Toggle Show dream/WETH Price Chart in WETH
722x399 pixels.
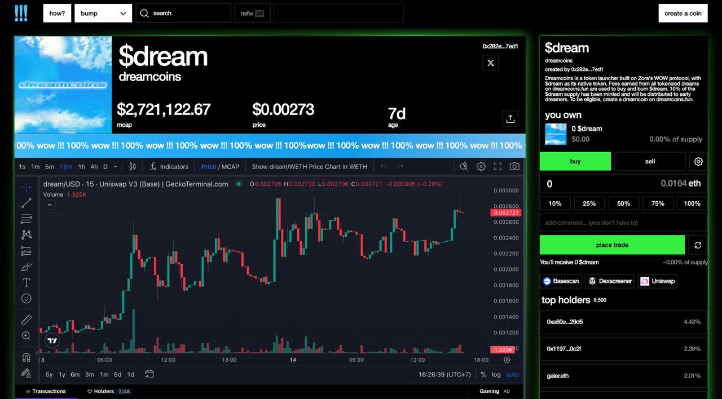(309, 166)
